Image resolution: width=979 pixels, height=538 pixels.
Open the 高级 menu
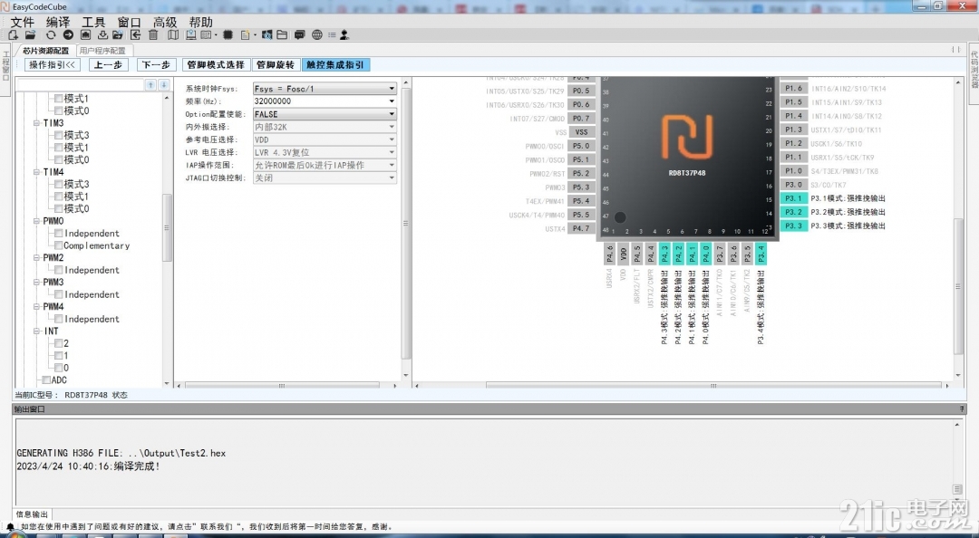[x=165, y=22]
